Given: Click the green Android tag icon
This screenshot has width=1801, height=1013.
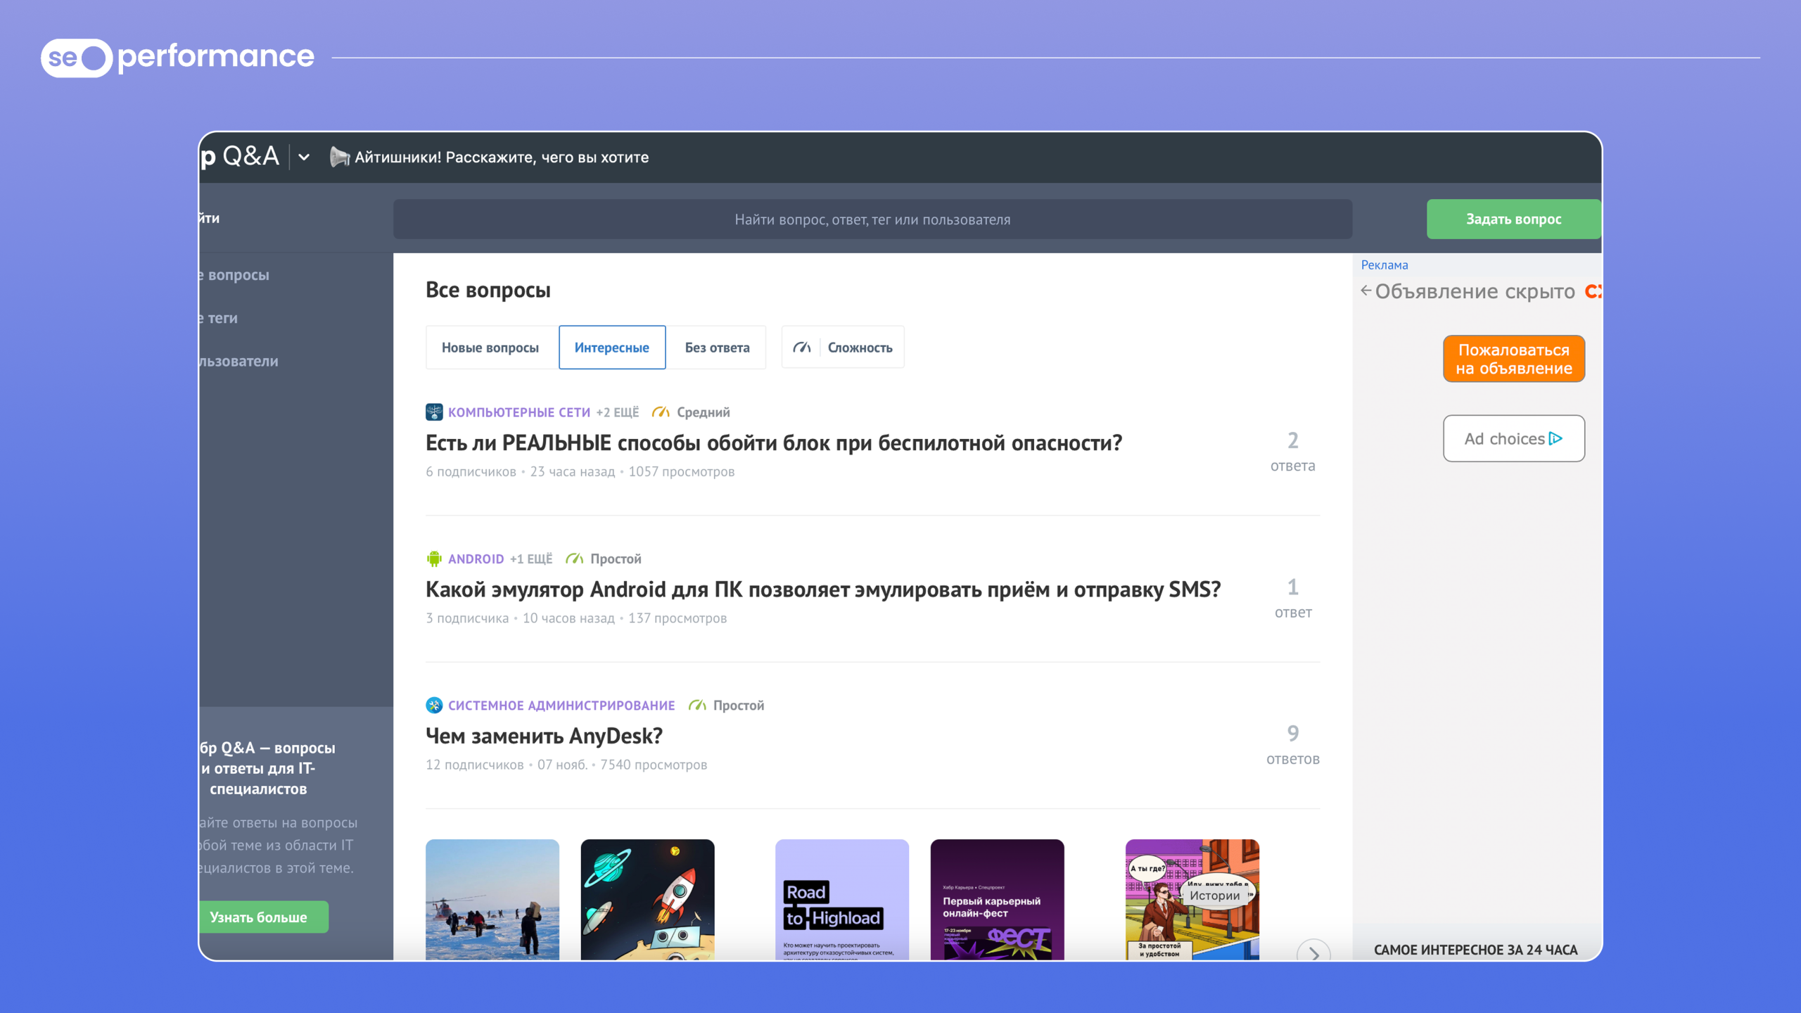Looking at the screenshot, I should click(434, 559).
